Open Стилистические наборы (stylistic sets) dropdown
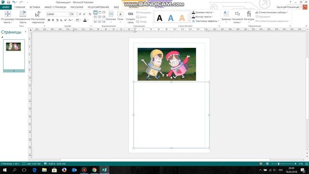 click(x=271, y=12)
